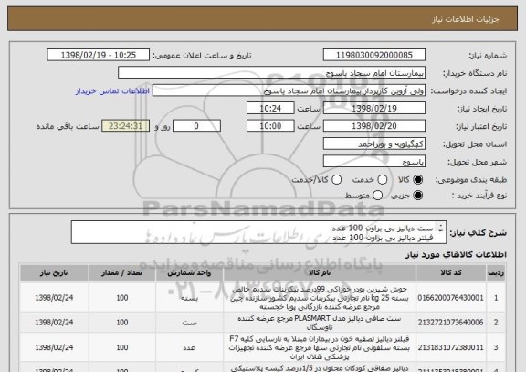
Task: Click the ردیف column header
Action: [496, 273]
